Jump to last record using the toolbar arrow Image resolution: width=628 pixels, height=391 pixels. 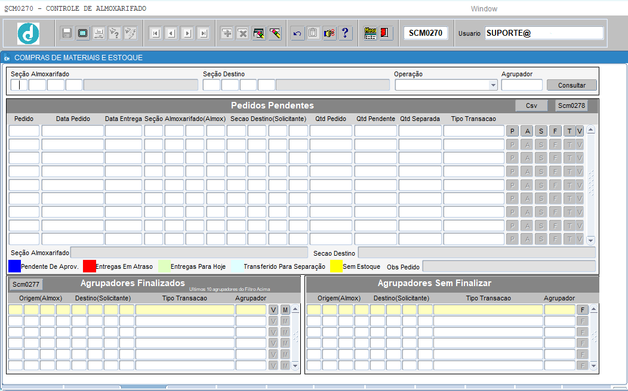pos(203,33)
